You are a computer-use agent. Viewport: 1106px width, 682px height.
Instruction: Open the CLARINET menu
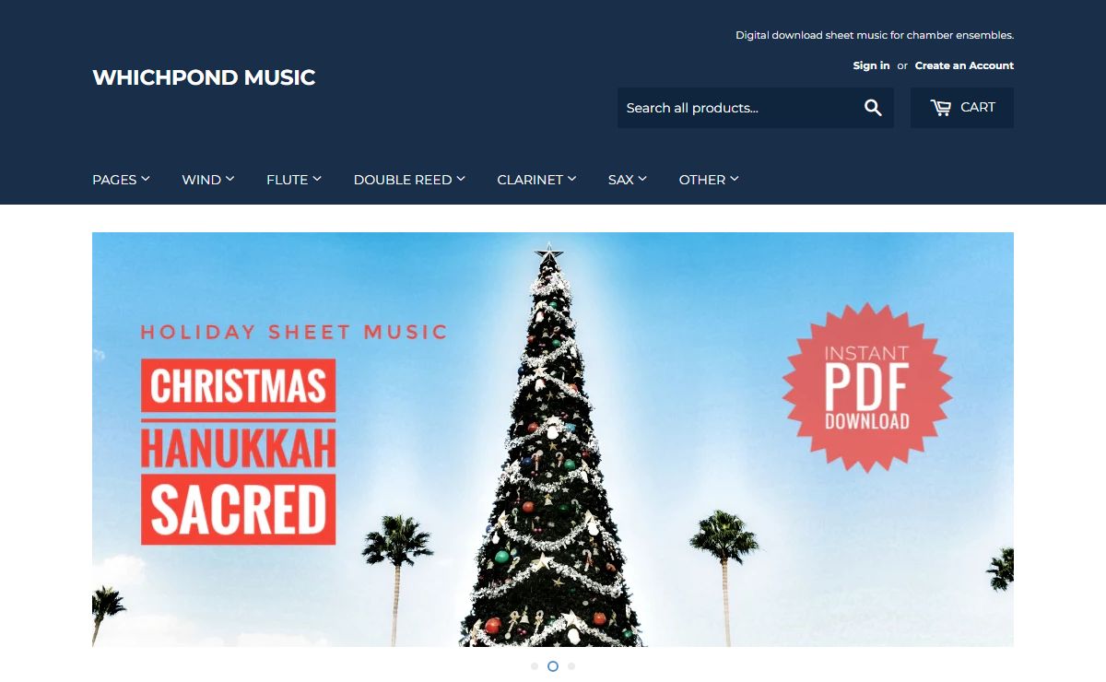click(536, 180)
